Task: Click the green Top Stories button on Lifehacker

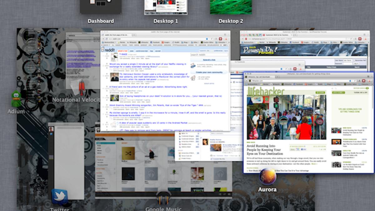Action: click(320, 93)
